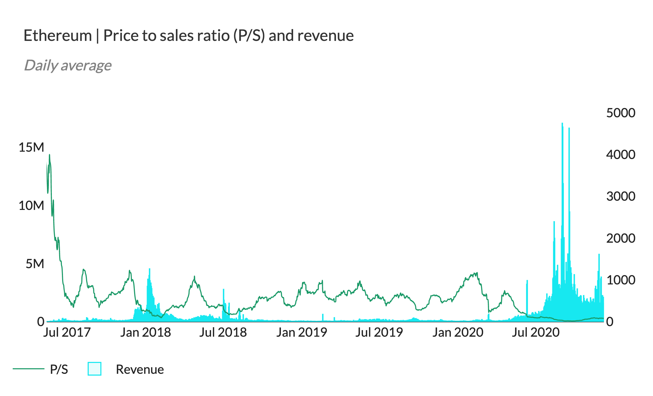Click the 5000 right axis label
Viewport: 653px width, 396px height.
tap(621, 113)
